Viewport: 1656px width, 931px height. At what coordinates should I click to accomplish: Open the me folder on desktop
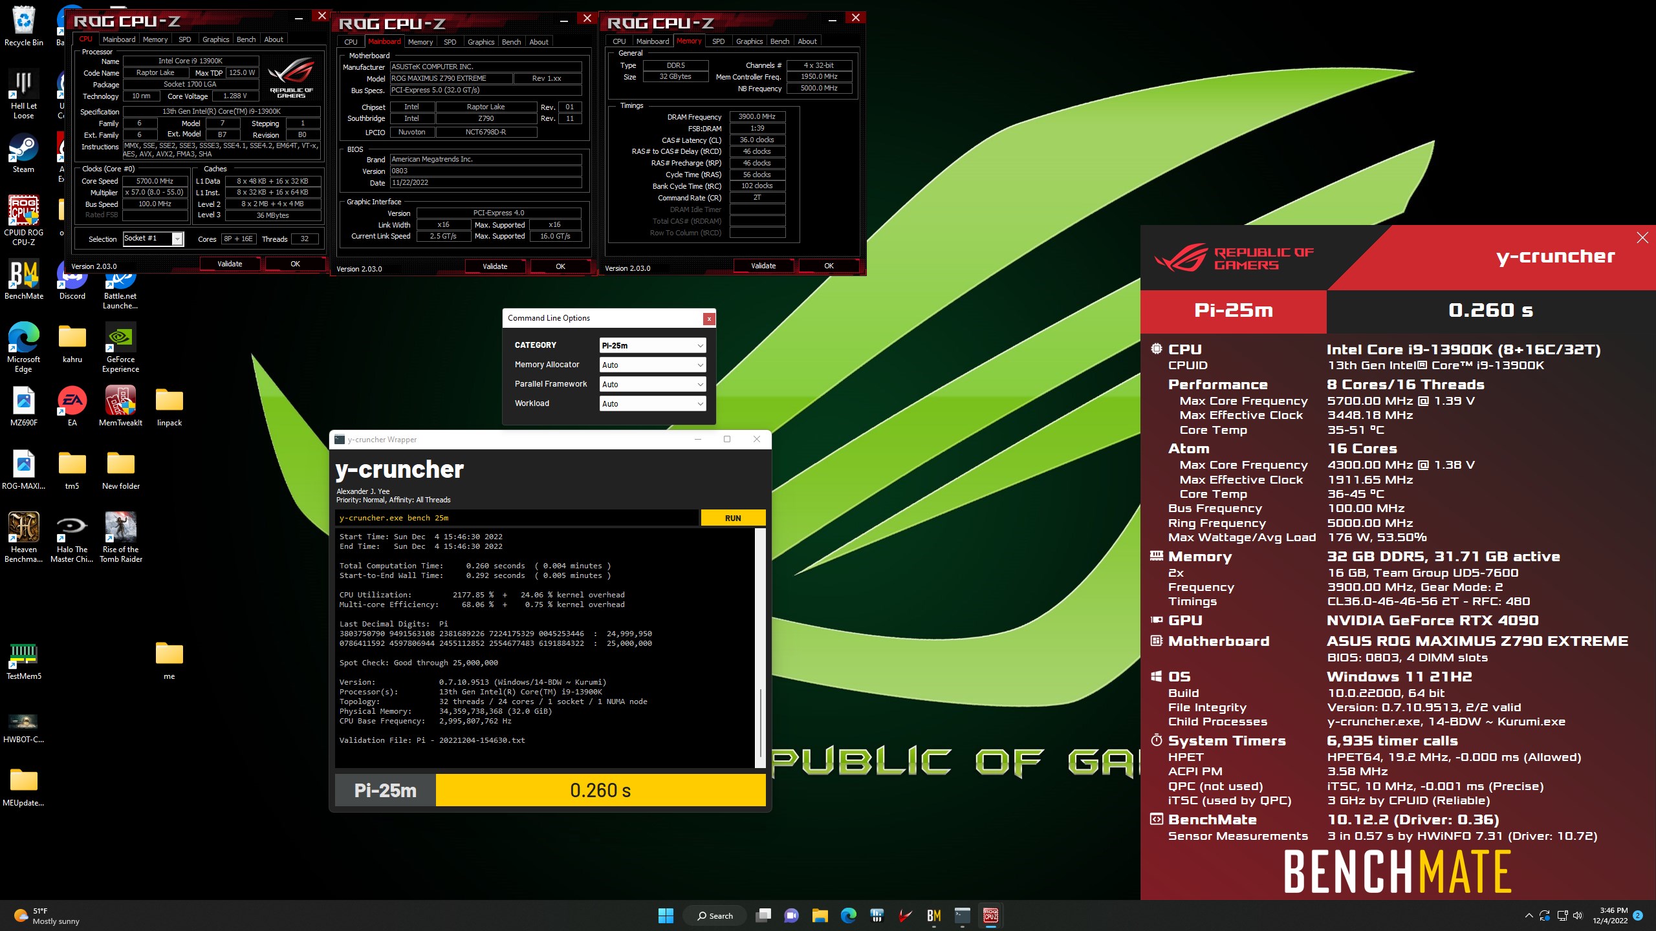[169, 660]
